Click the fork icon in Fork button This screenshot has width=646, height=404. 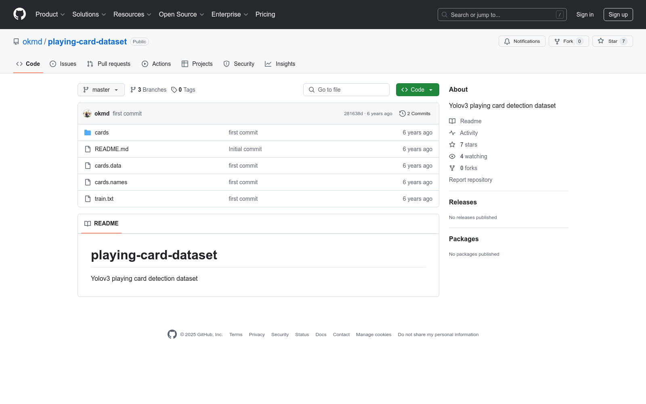pyautogui.click(x=557, y=41)
